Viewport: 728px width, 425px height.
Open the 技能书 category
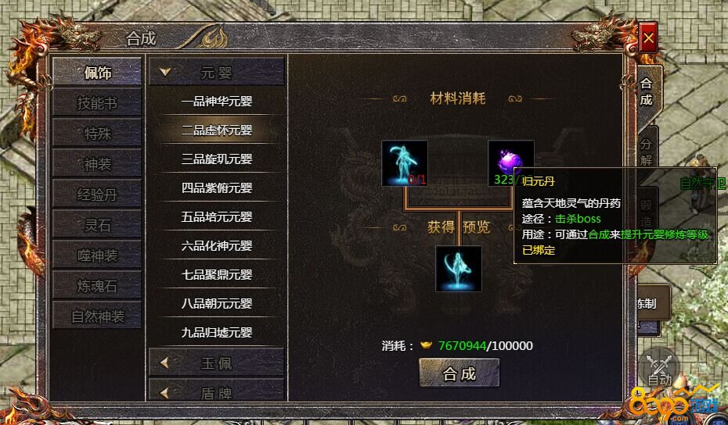pyautogui.click(x=97, y=102)
